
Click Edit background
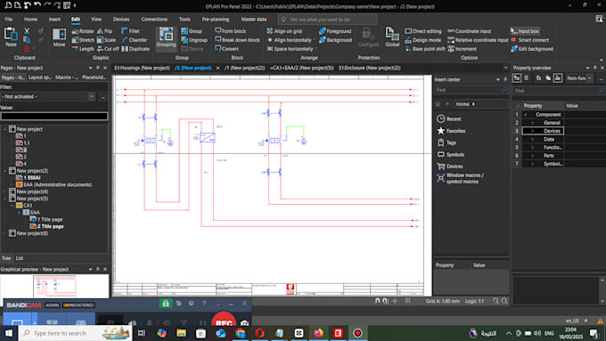coord(532,49)
